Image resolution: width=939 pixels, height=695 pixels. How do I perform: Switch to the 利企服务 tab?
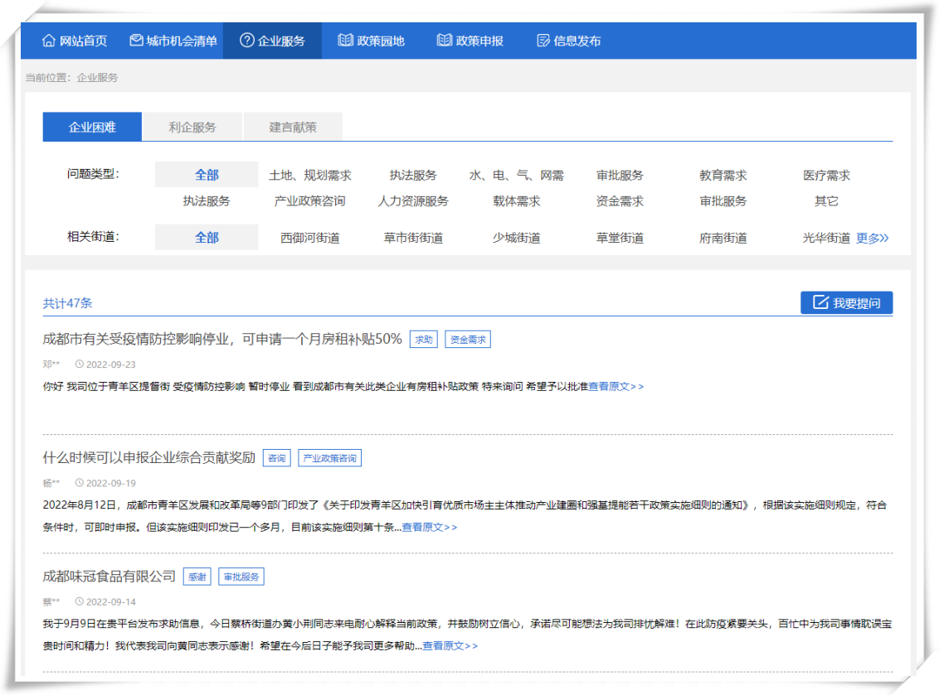[x=192, y=127]
